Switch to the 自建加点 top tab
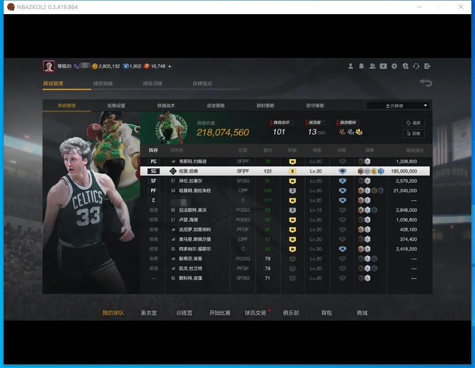 coord(202,83)
